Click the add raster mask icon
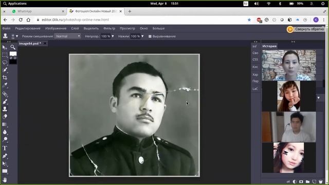Screen dimensions: 329x185 301,181
